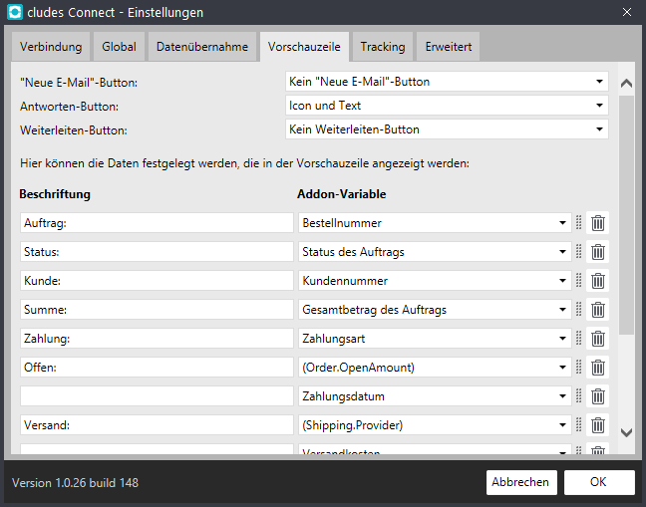The height and width of the screenshot is (507, 646).
Task: Click the Abbrechen button
Action: click(x=521, y=482)
